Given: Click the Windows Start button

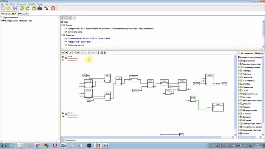Looking at the screenshot, I should click(4, 146).
